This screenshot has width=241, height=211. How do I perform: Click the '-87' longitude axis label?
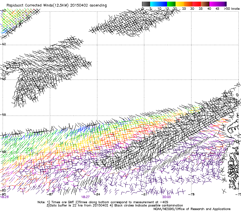click(x=50, y=194)
